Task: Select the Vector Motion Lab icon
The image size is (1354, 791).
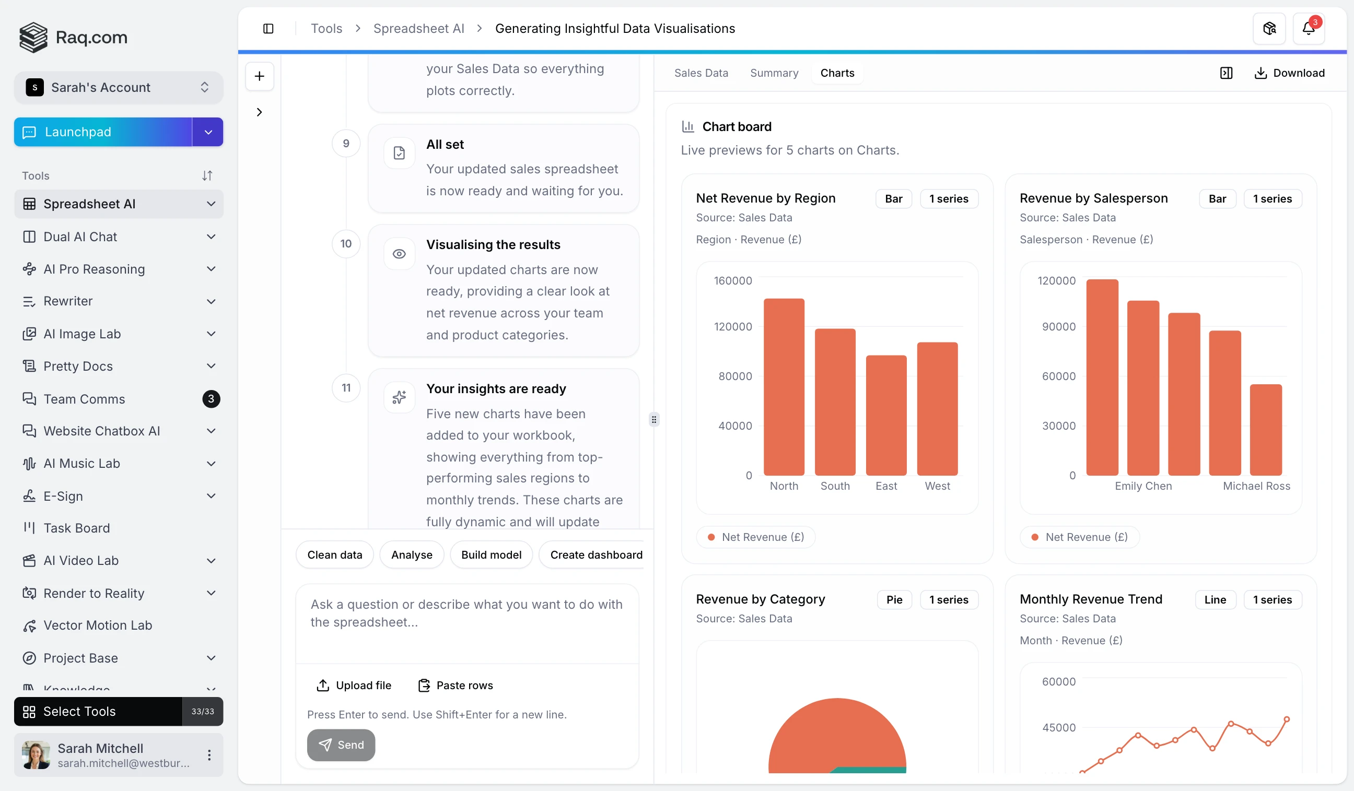Action: coord(30,625)
